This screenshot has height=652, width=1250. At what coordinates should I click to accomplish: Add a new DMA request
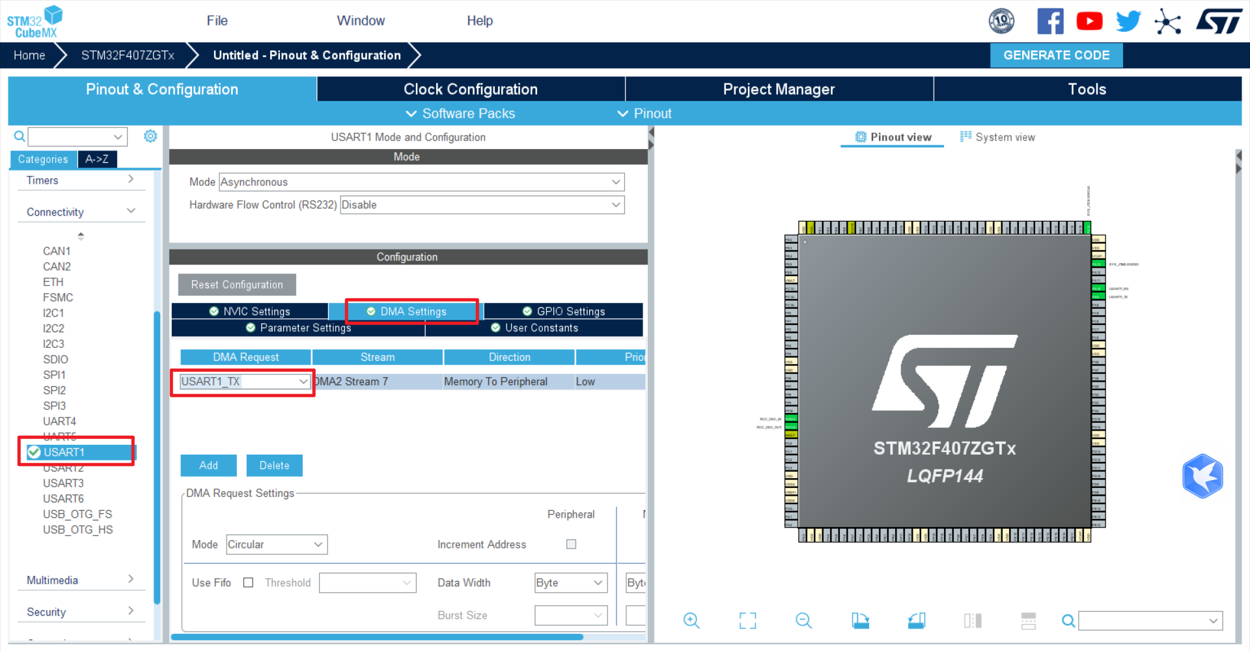click(208, 465)
